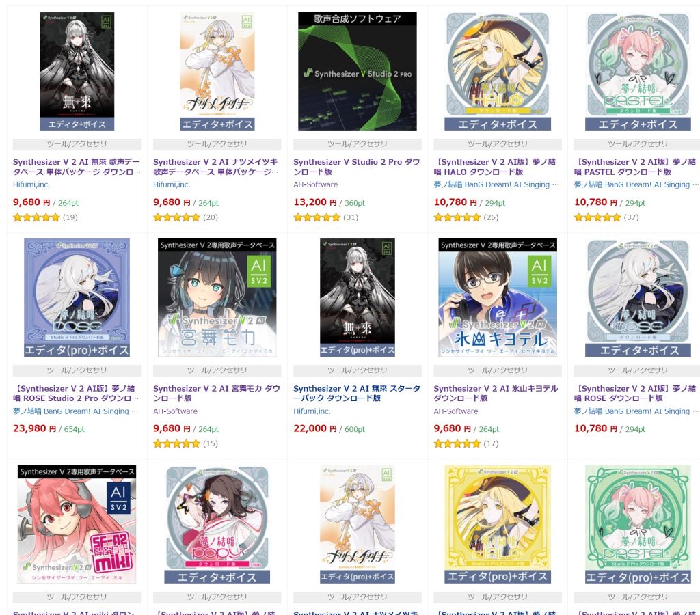Open Synthesizer V Studio 2 Pro ダウンロード版 title link
This screenshot has height=615, width=700.
(x=357, y=167)
